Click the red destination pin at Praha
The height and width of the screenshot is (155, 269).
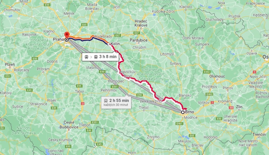point(67,35)
